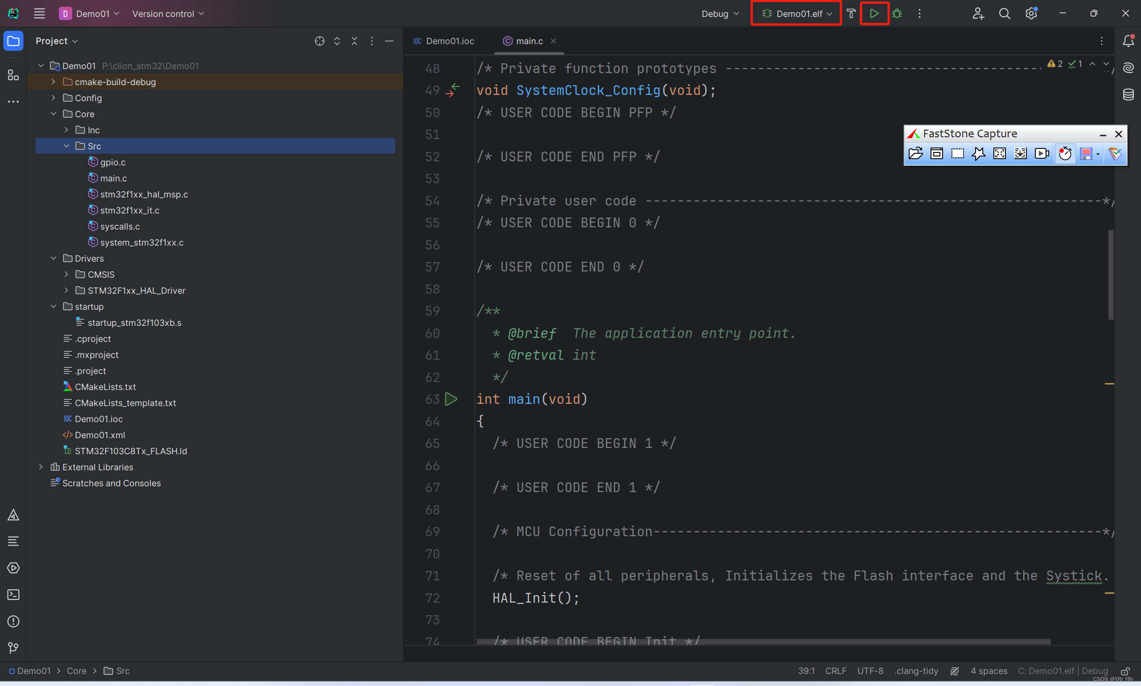The width and height of the screenshot is (1141, 686).
Task: Open Debug build profile dropdown
Action: tap(720, 13)
